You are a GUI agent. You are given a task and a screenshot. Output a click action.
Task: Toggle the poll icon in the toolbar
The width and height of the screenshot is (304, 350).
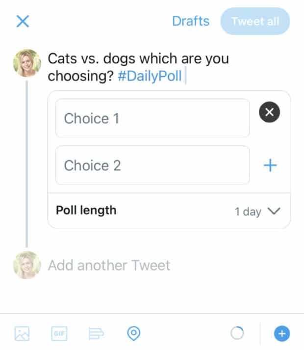(96, 334)
